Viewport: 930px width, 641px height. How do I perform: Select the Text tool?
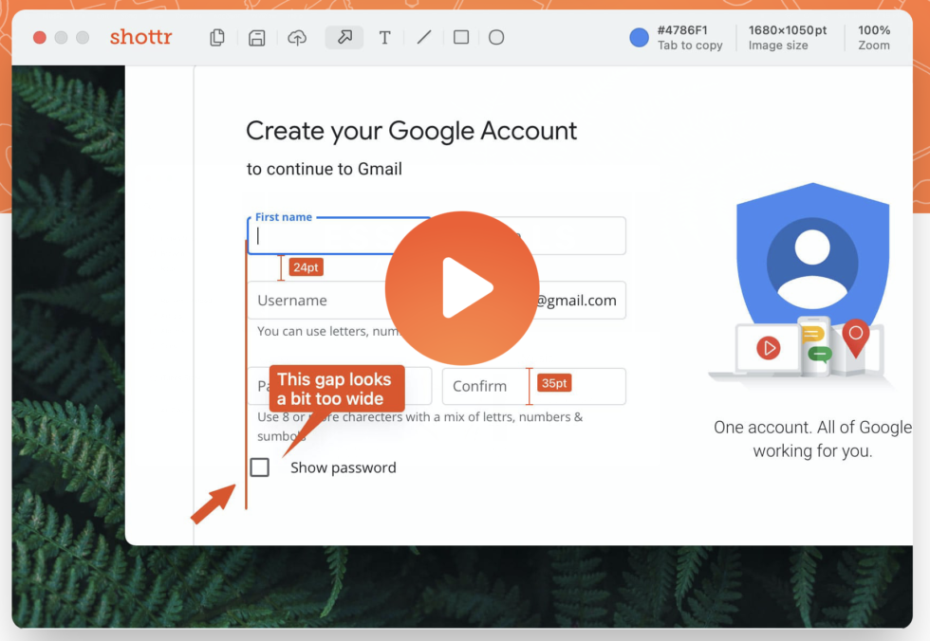pyautogui.click(x=384, y=38)
